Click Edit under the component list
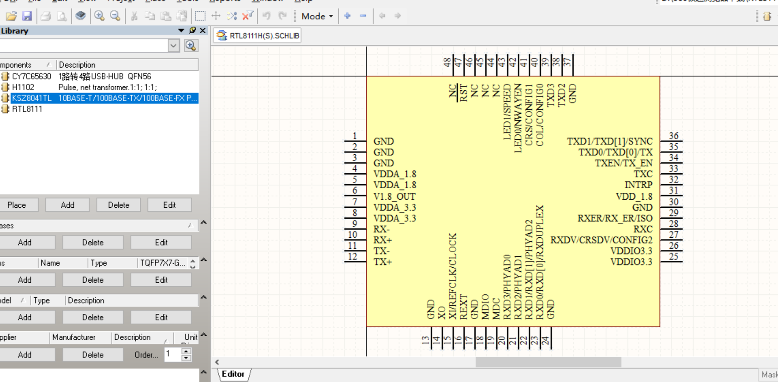778x382 pixels. (x=169, y=205)
